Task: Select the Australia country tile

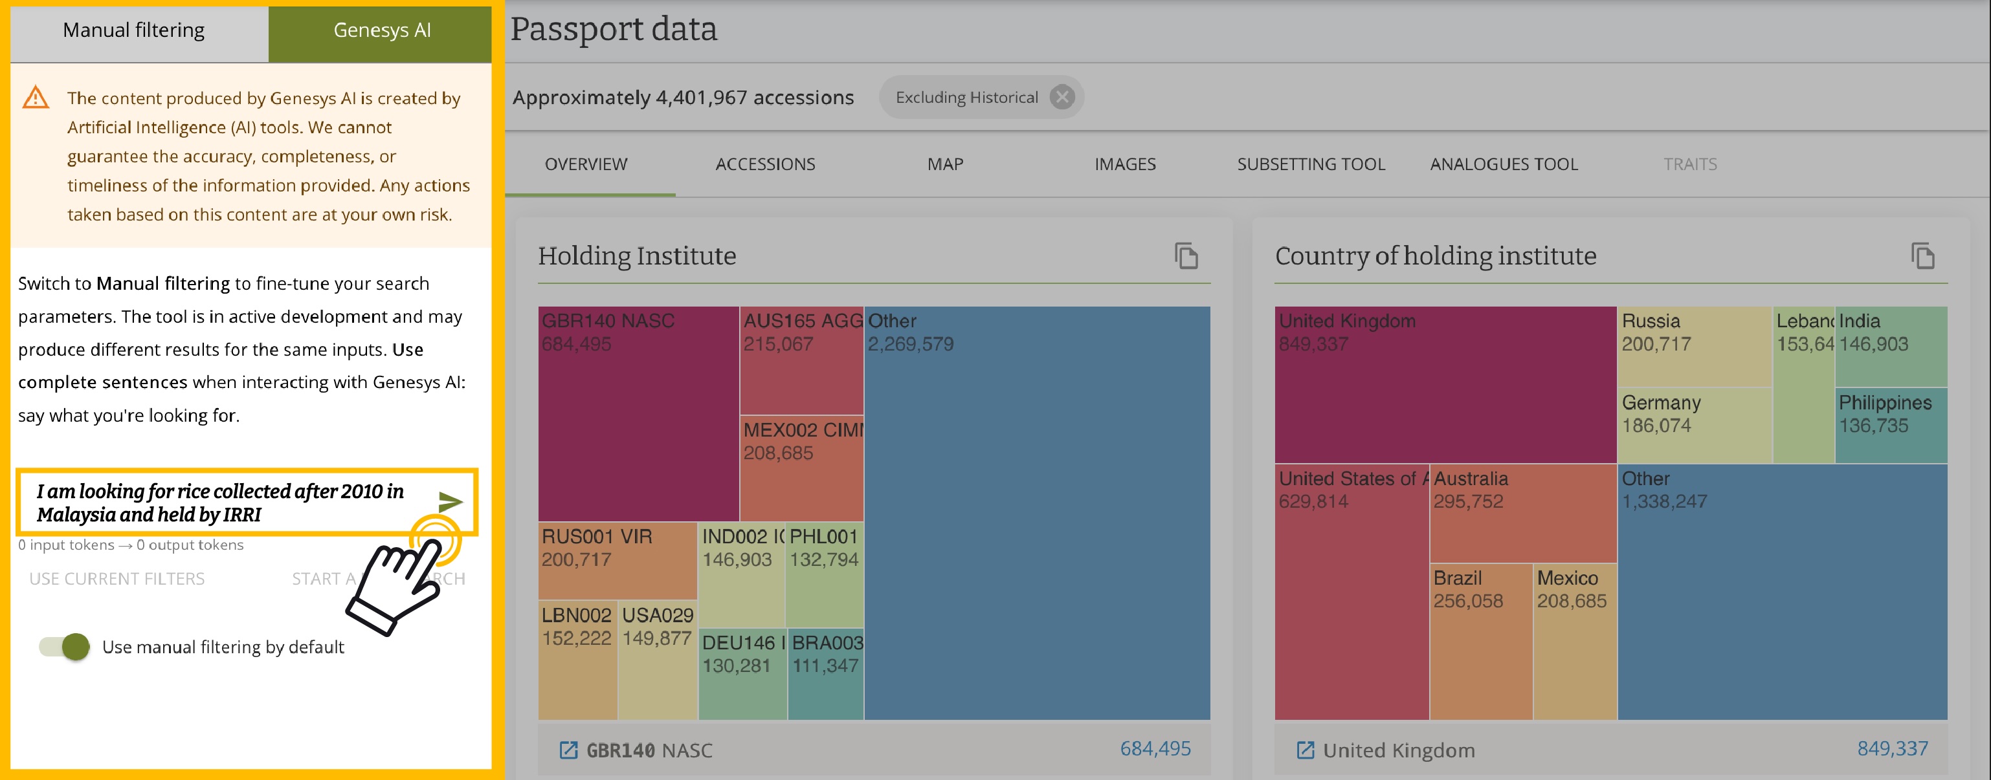Action: click(1522, 514)
